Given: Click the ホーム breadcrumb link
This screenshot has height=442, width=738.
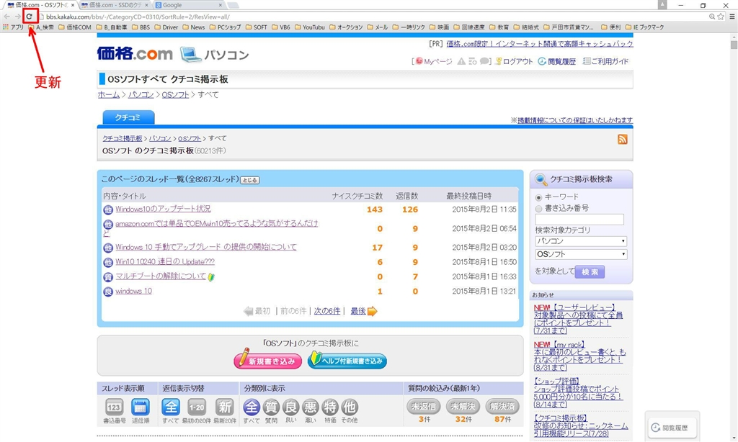Looking at the screenshot, I should click(x=109, y=94).
